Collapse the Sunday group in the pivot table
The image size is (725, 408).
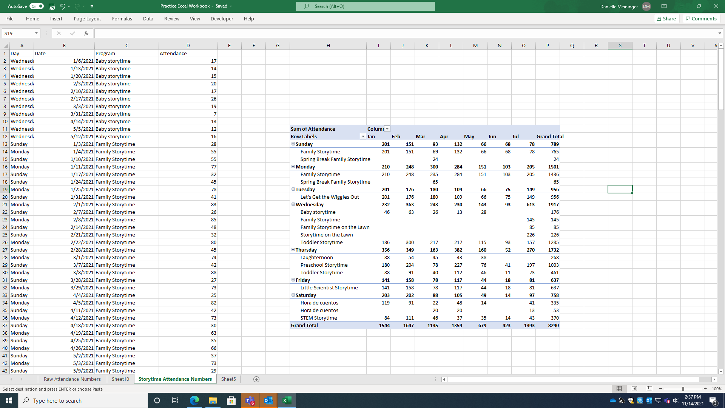(293, 144)
